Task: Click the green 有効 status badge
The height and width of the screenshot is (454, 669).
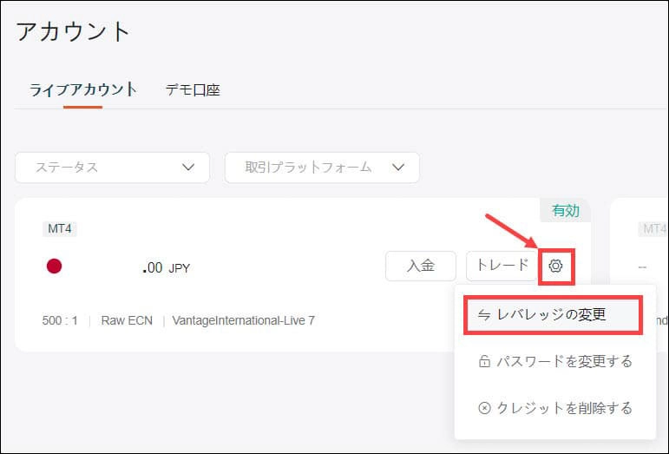Action: (x=566, y=210)
